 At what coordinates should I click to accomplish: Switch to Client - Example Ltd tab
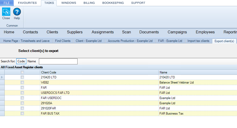coord(89,41)
